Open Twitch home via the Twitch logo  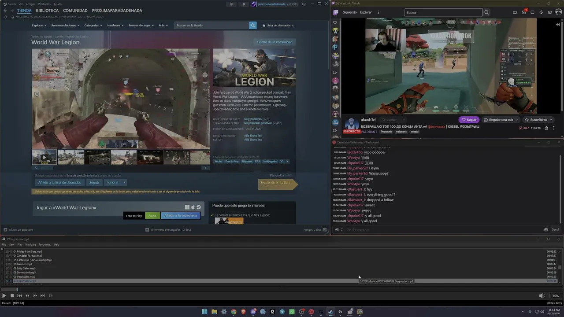pos(336,12)
